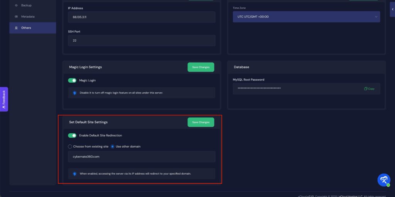395x197 pixels.
Task: Click the lightbulb icon in Magic Login hint
Action: pos(75,93)
